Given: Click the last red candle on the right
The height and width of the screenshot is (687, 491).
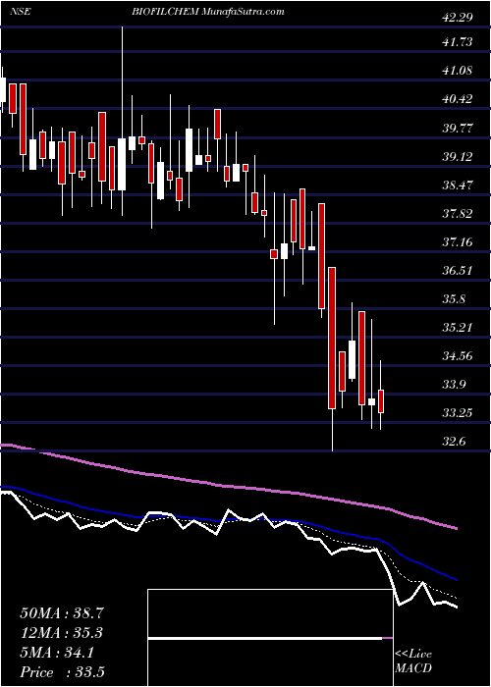Looking at the screenshot, I should [381, 400].
